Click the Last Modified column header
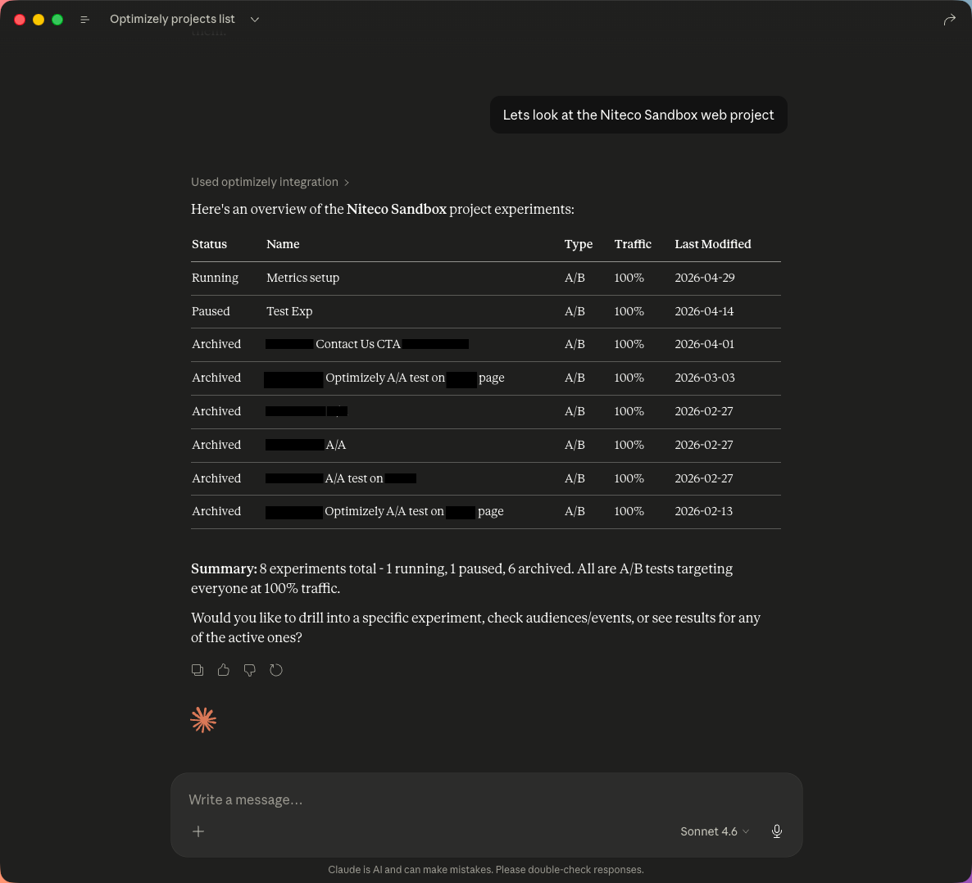Screen dimensions: 972x883 click(713, 244)
